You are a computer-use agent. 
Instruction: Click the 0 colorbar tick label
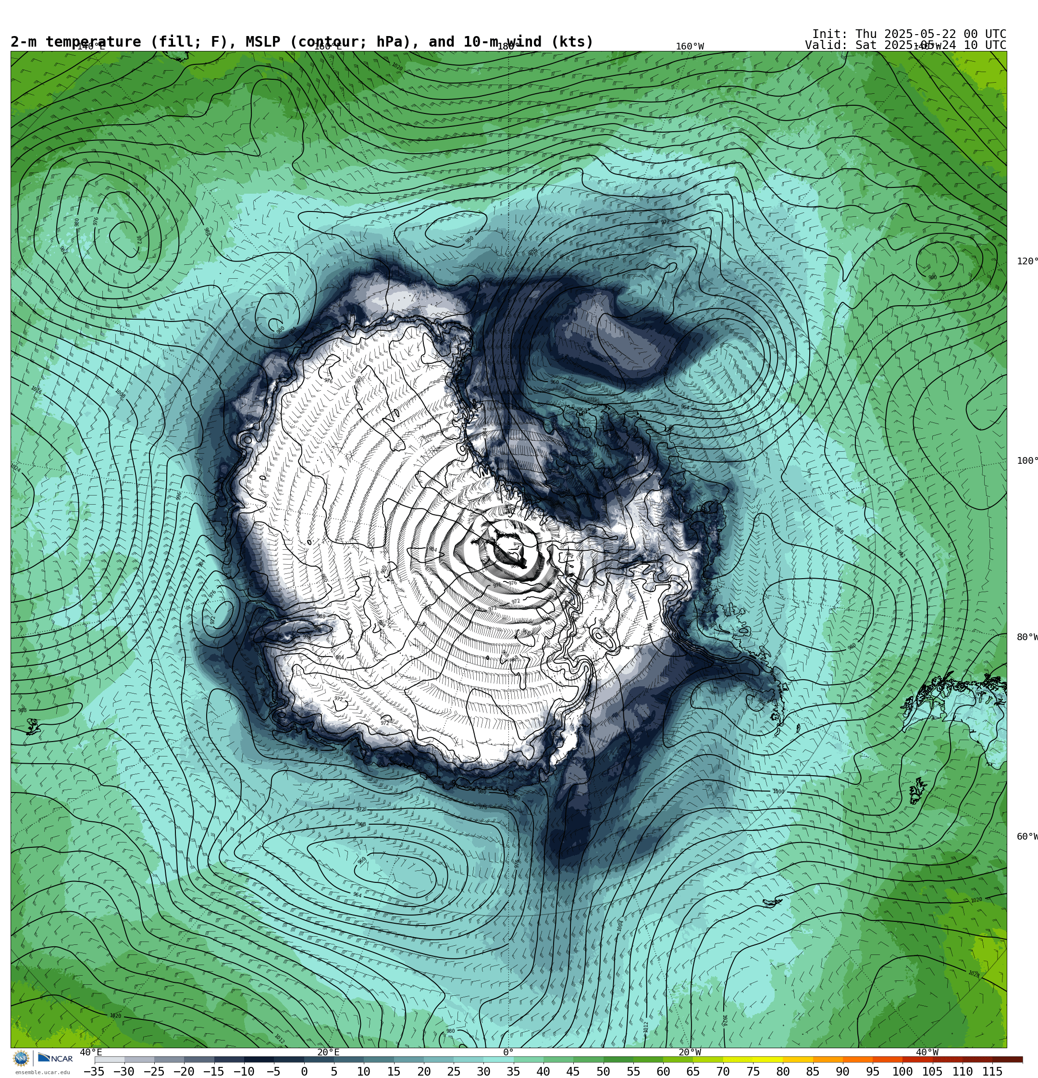pyautogui.click(x=304, y=1071)
